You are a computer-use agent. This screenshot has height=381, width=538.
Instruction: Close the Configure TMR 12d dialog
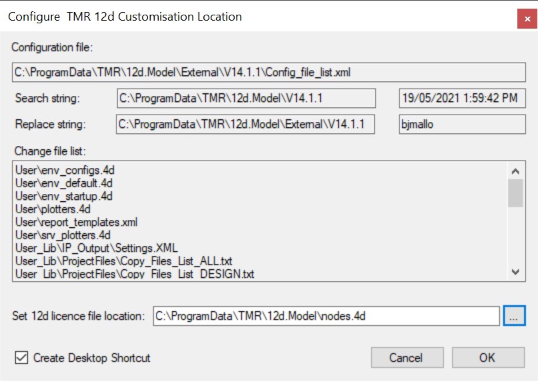[527, 19]
